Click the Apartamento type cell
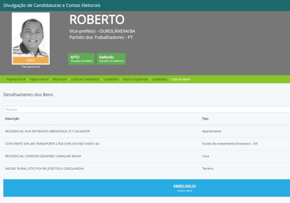Image resolution: width=290 pixels, height=203 pixels. pos(212,131)
